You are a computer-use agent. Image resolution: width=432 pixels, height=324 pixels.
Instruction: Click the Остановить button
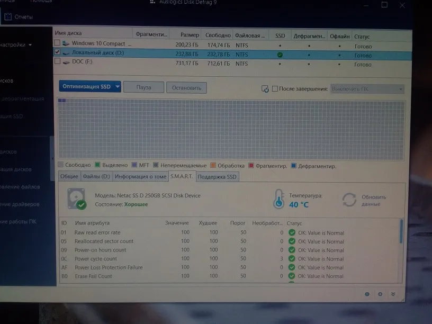[186, 88]
